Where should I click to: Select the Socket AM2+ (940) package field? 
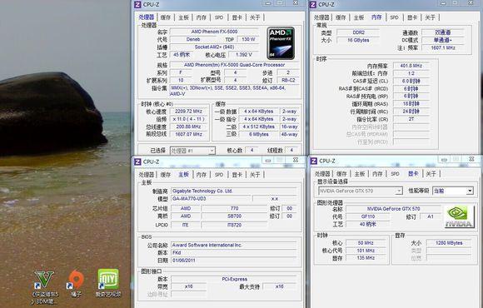214,47
